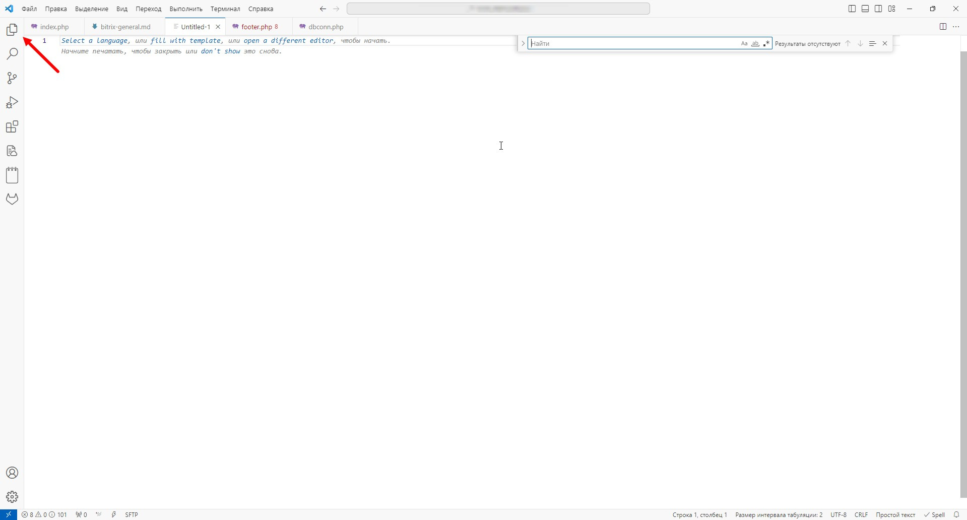Change end of line sequence via CRLF
Screen dimensions: 967x520
click(861, 514)
